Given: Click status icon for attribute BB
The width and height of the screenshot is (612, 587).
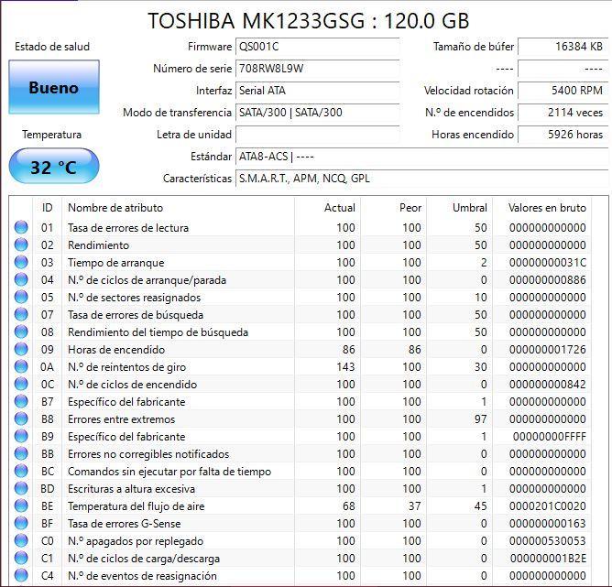Looking at the screenshot, I should coord(21,453).
